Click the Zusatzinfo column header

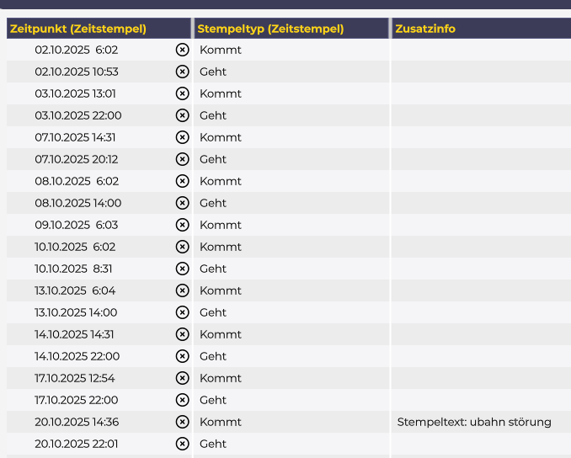point(425,29)
